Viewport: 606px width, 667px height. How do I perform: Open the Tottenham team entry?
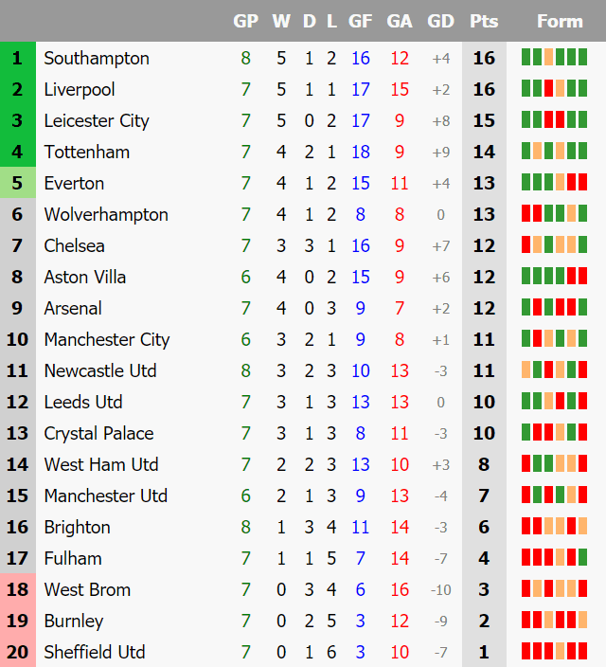87,152
